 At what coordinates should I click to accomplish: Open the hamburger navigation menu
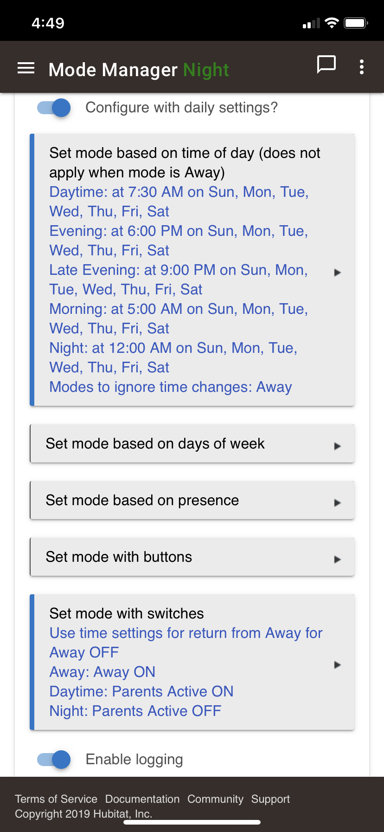point(26,68)
